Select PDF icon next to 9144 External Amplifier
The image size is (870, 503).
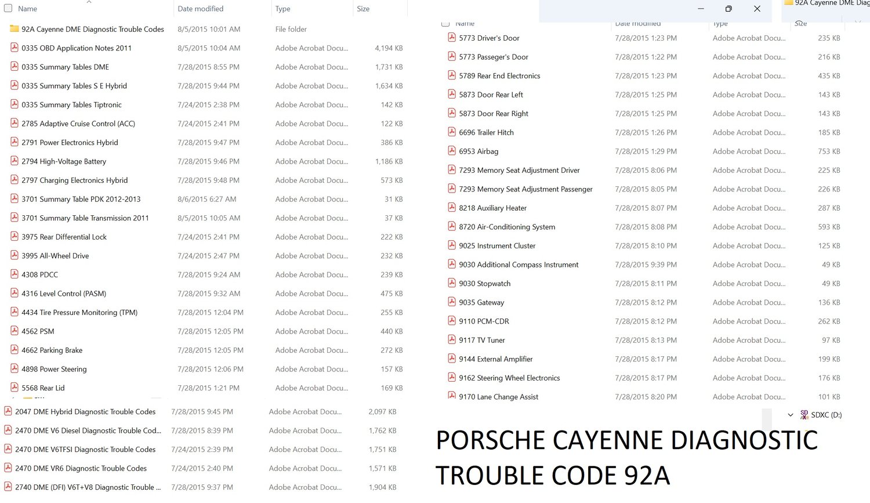coord(452,359)
